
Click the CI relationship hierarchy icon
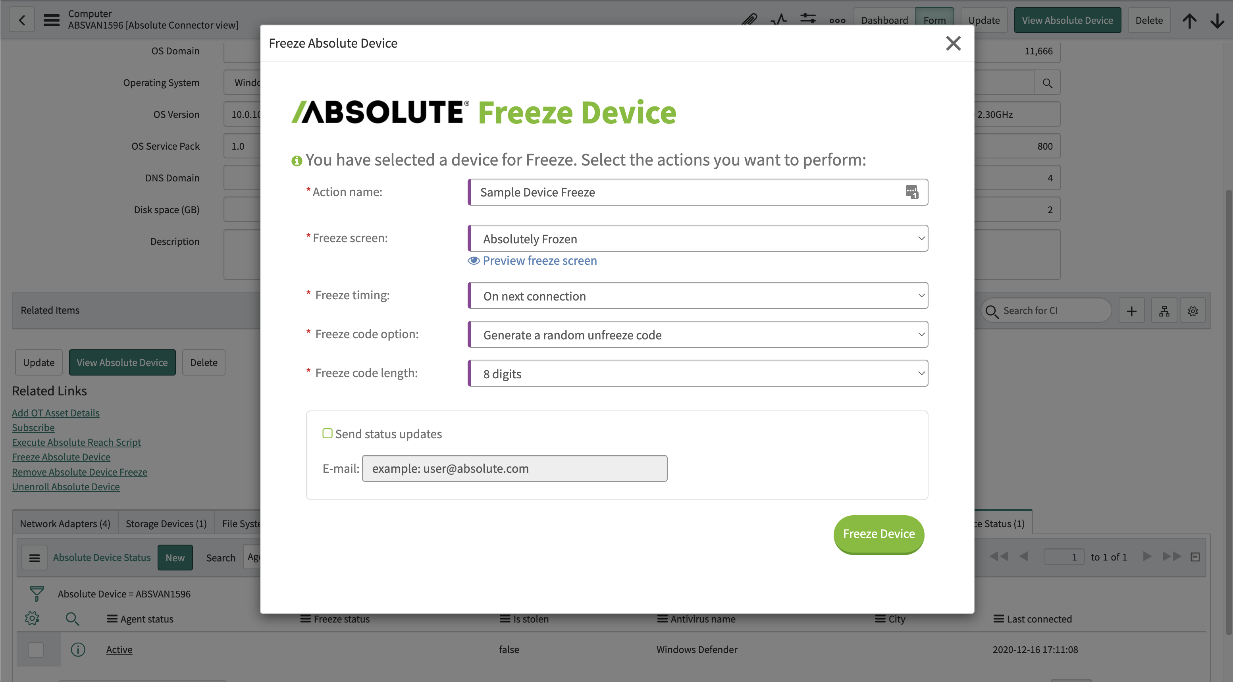point(1164,311)
